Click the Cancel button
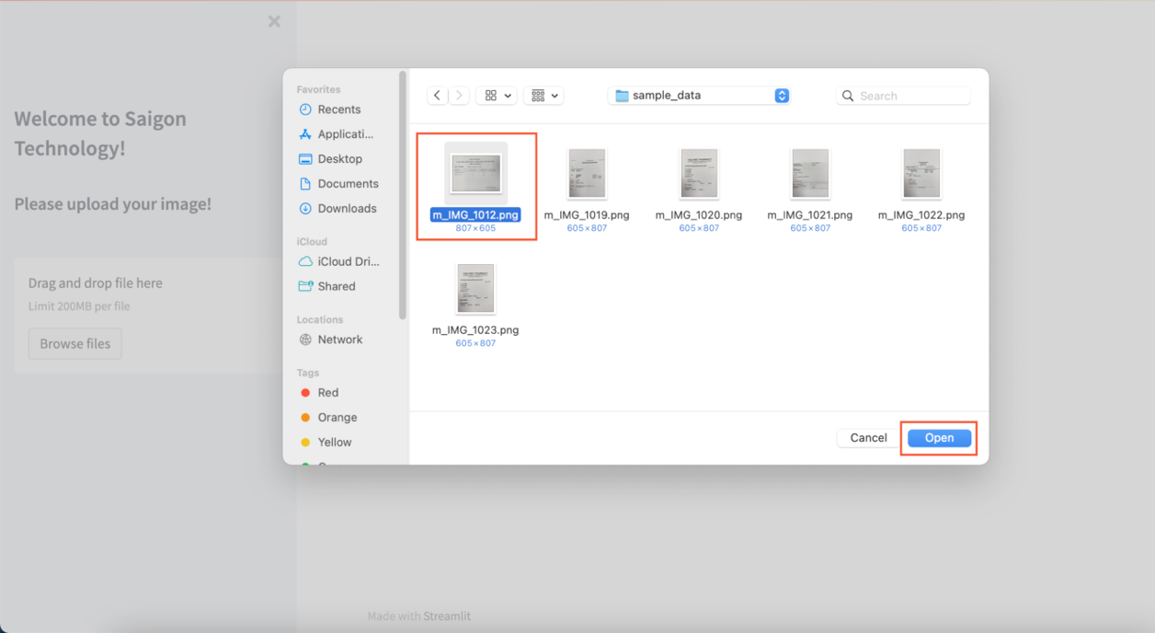This screenshot has width=1155, height=633. tap(868, 438)
